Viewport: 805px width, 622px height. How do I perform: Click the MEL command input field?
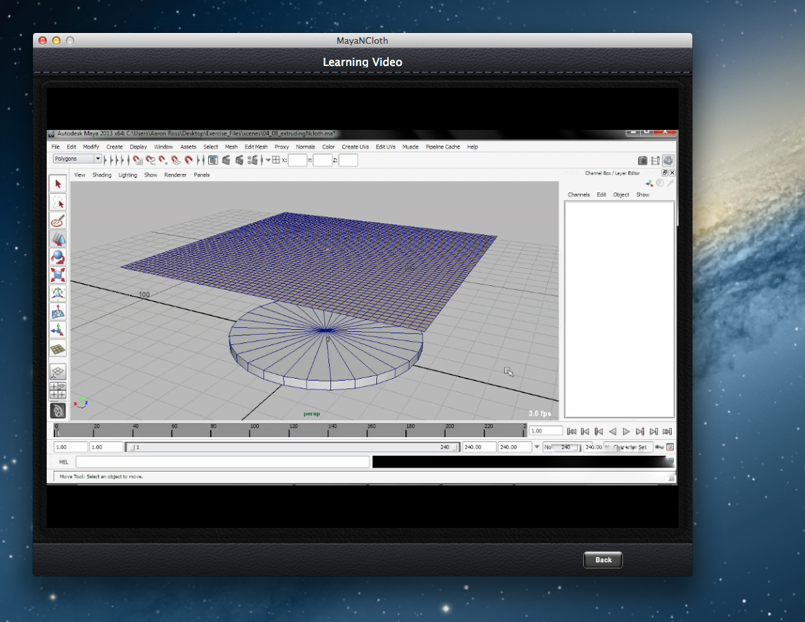click(x=223, y=462)
